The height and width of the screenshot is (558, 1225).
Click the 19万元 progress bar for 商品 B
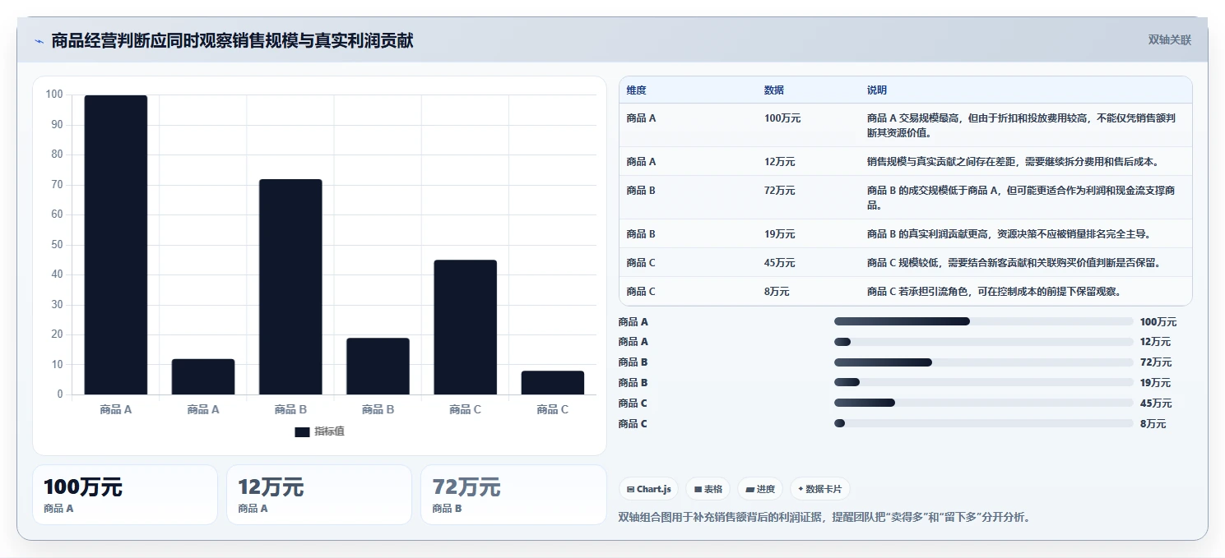click(984, 383)
